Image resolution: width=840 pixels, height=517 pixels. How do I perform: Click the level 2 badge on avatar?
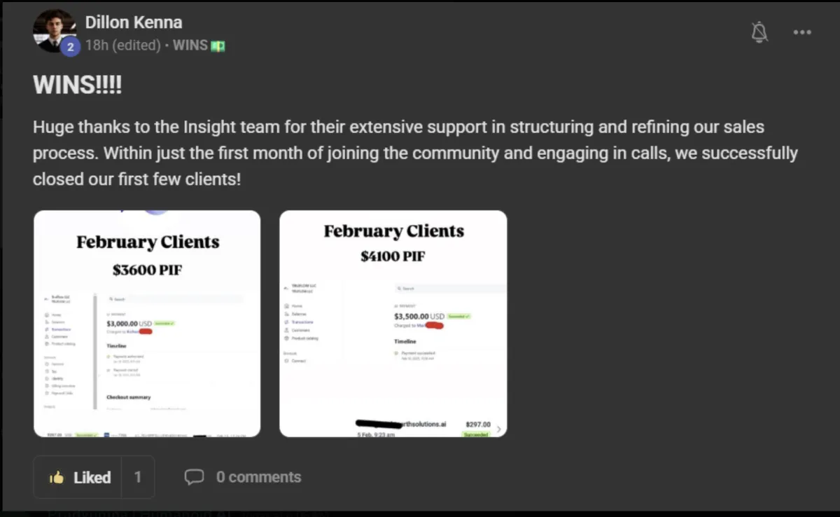point(69,47)
